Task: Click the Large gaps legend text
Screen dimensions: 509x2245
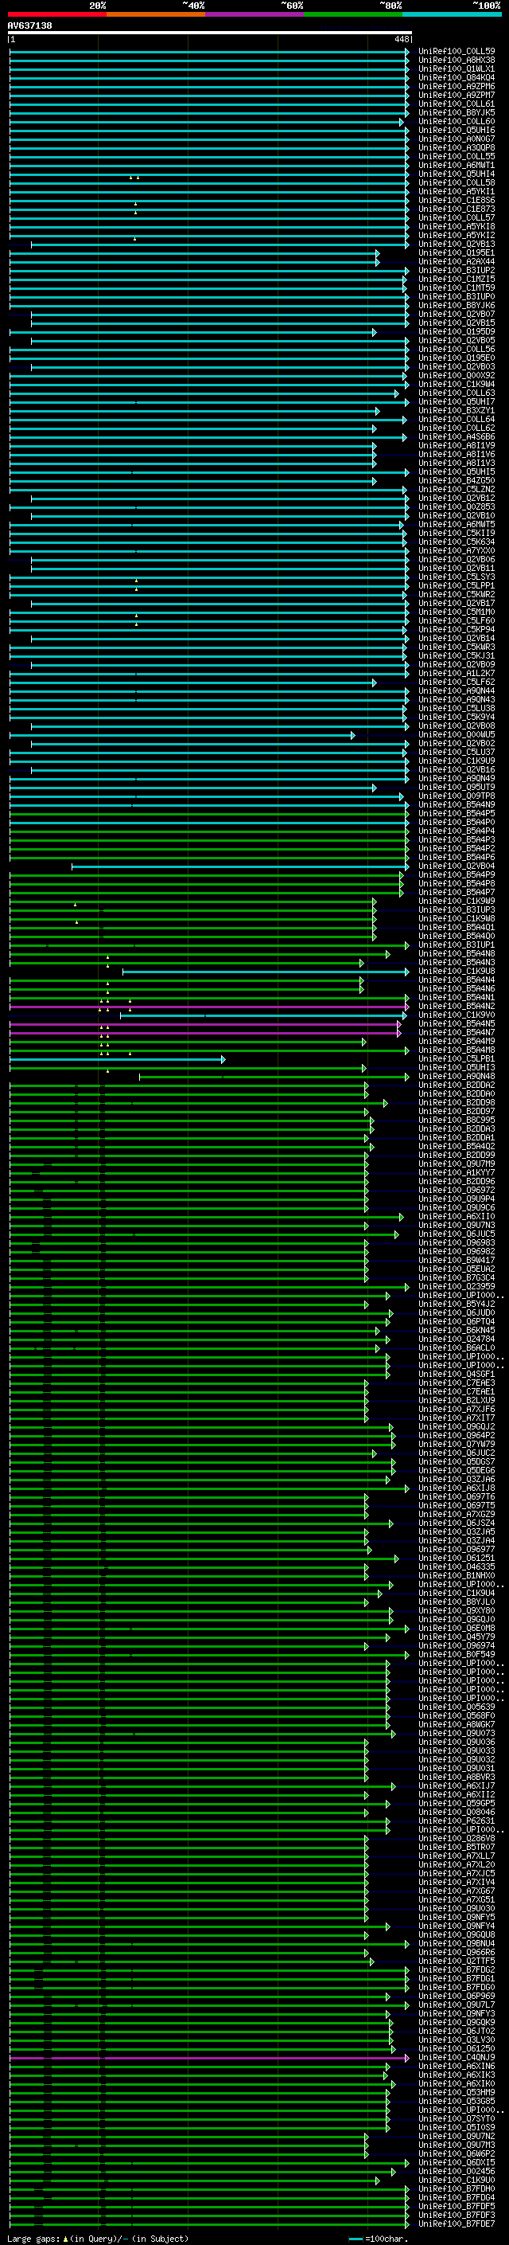Action: (98, 2239)
